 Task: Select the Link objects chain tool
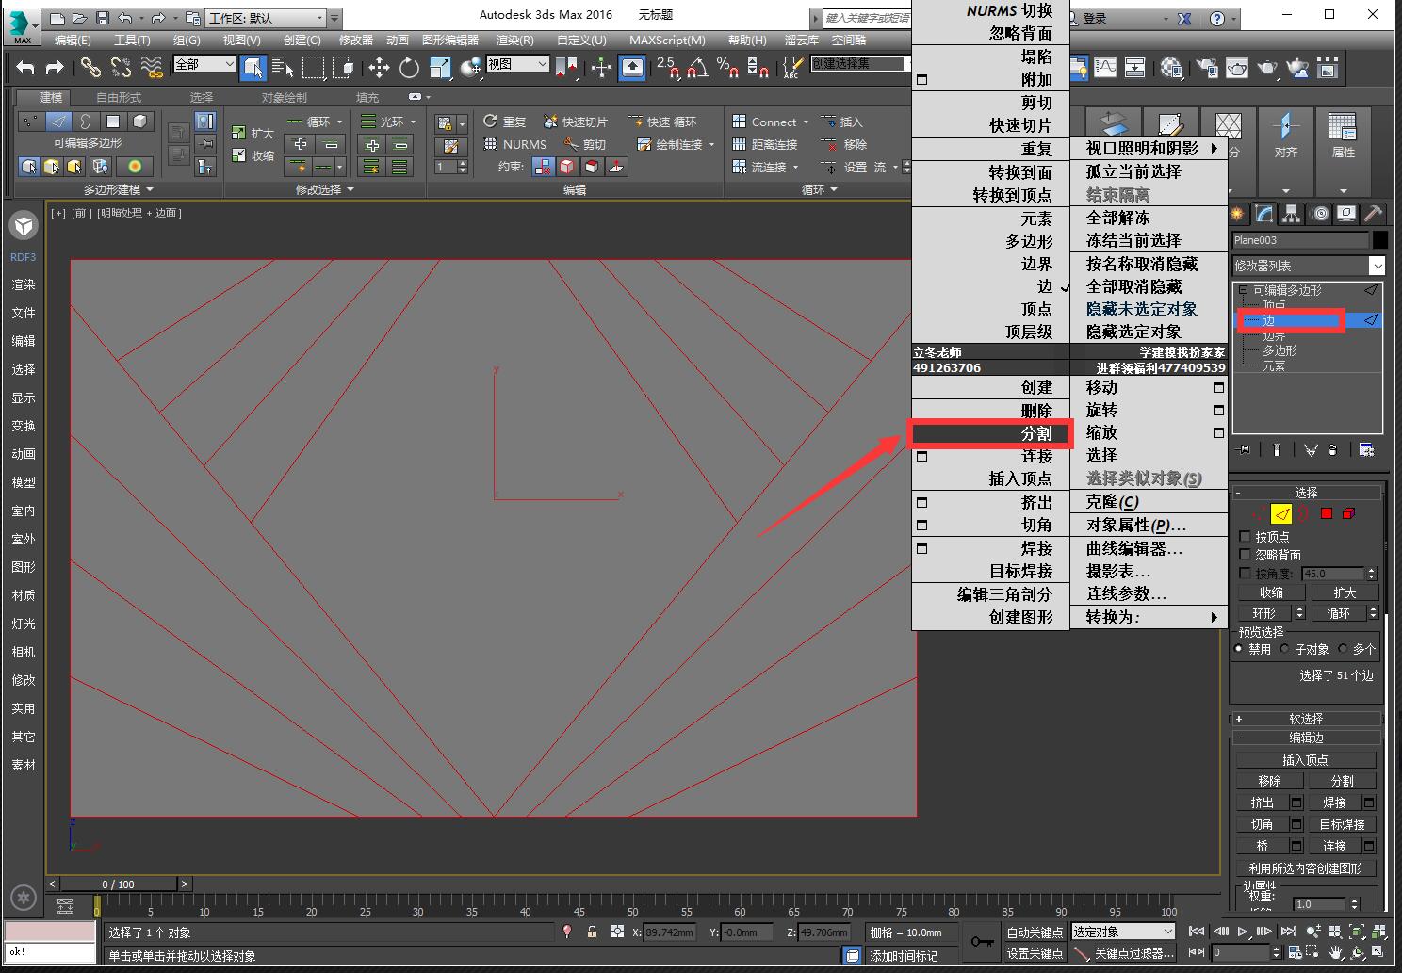(90, 67)
